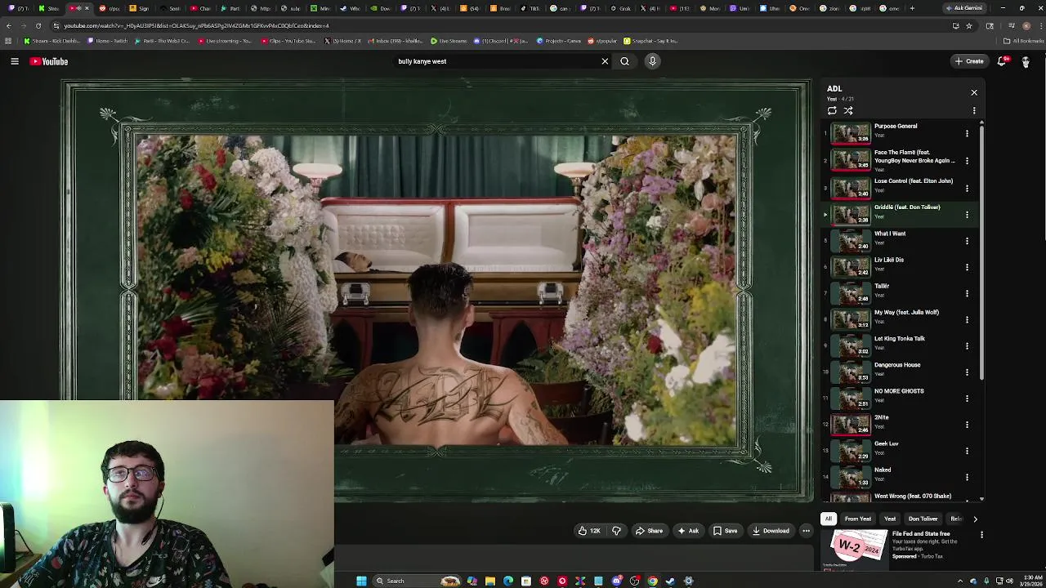
Task: Open All Bookmarks folder
Action: click(x=1022, y=41)
